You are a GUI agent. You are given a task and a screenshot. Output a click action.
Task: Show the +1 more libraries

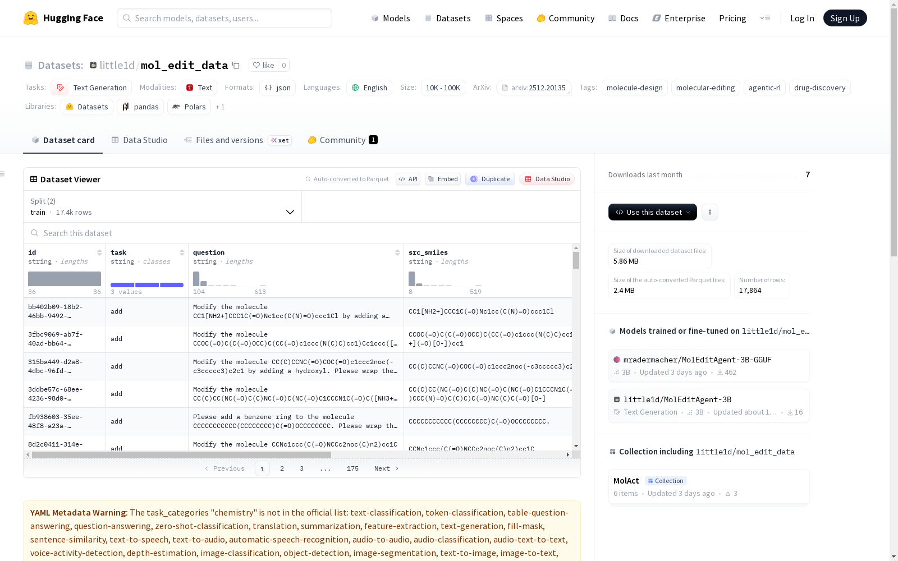tap(220, 107)
